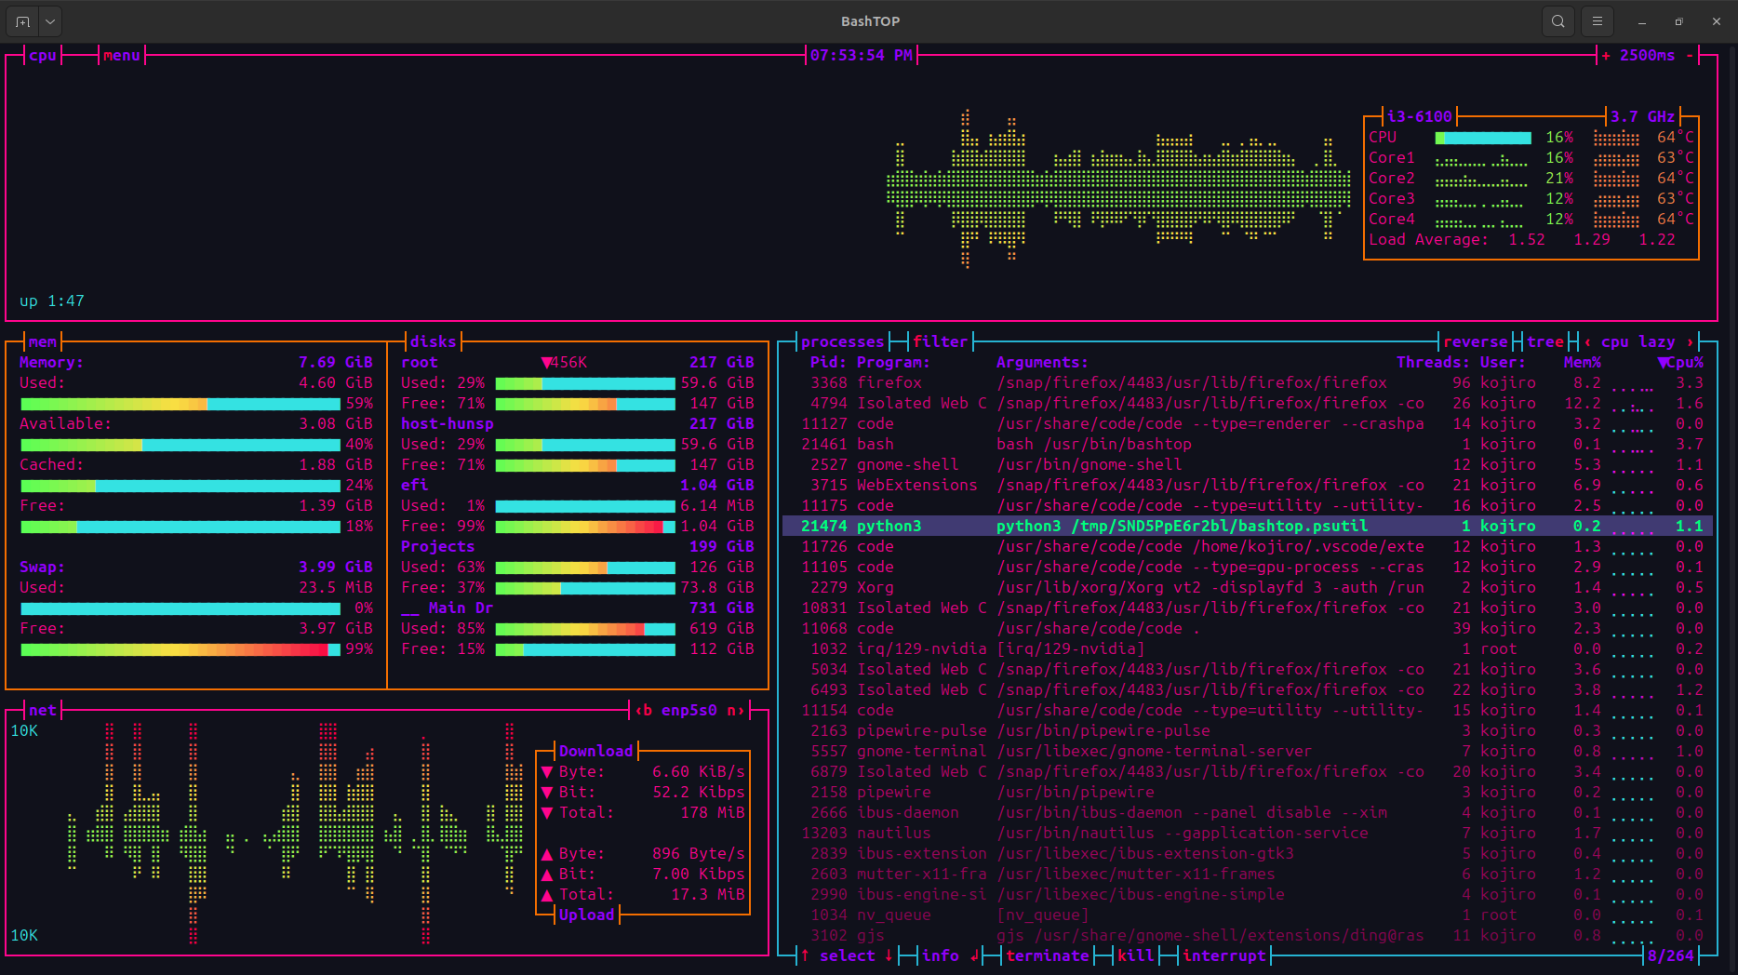Screen dimensions: 1738x975
Task: Select the firefox process row 3368
Action: click(1248, 383)
